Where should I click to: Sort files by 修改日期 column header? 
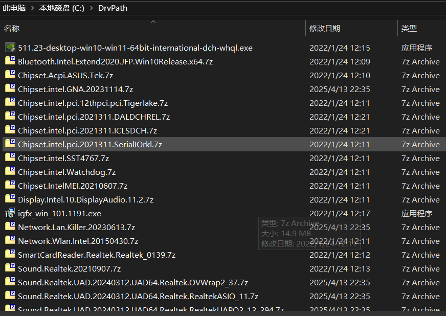tap(325, 29)
